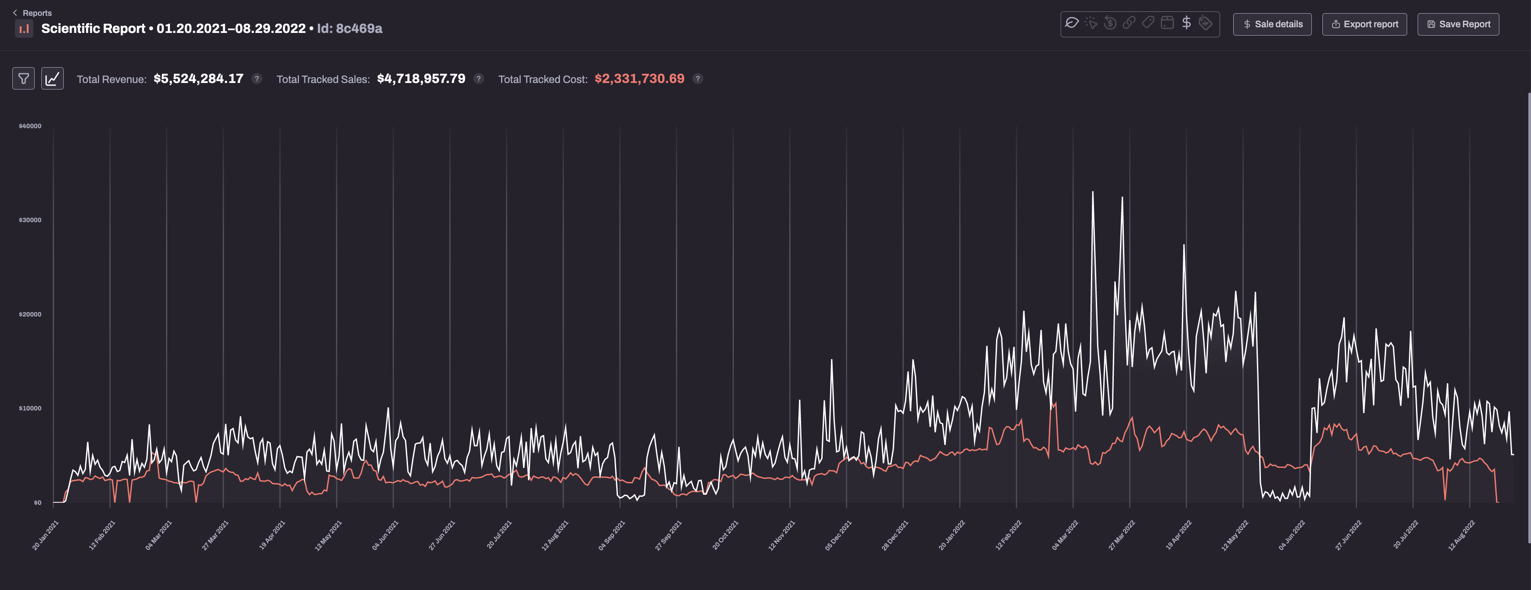Open Sale details
Screen dimensions: 1531x590
(1272, 24)
